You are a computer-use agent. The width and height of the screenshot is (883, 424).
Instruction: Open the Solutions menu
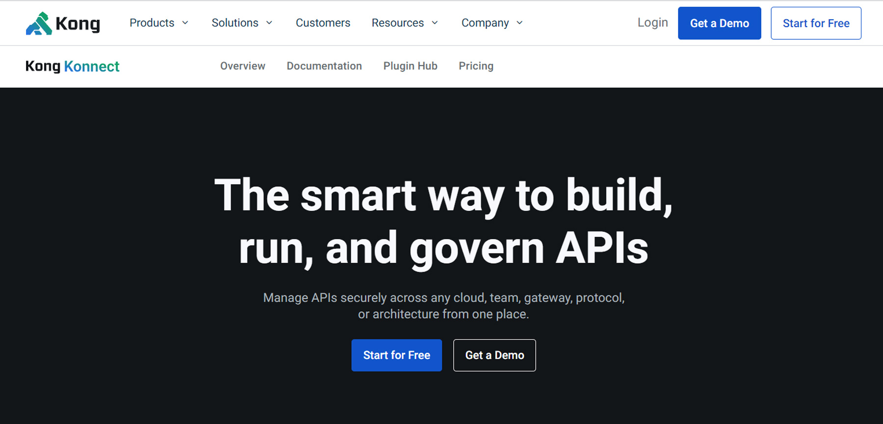(235, 23)
